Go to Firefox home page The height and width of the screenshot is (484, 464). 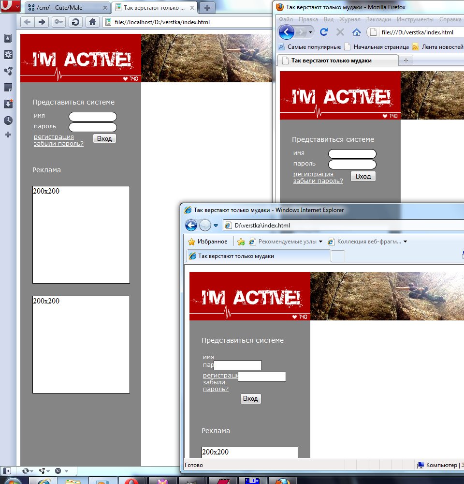coord(356,32)
